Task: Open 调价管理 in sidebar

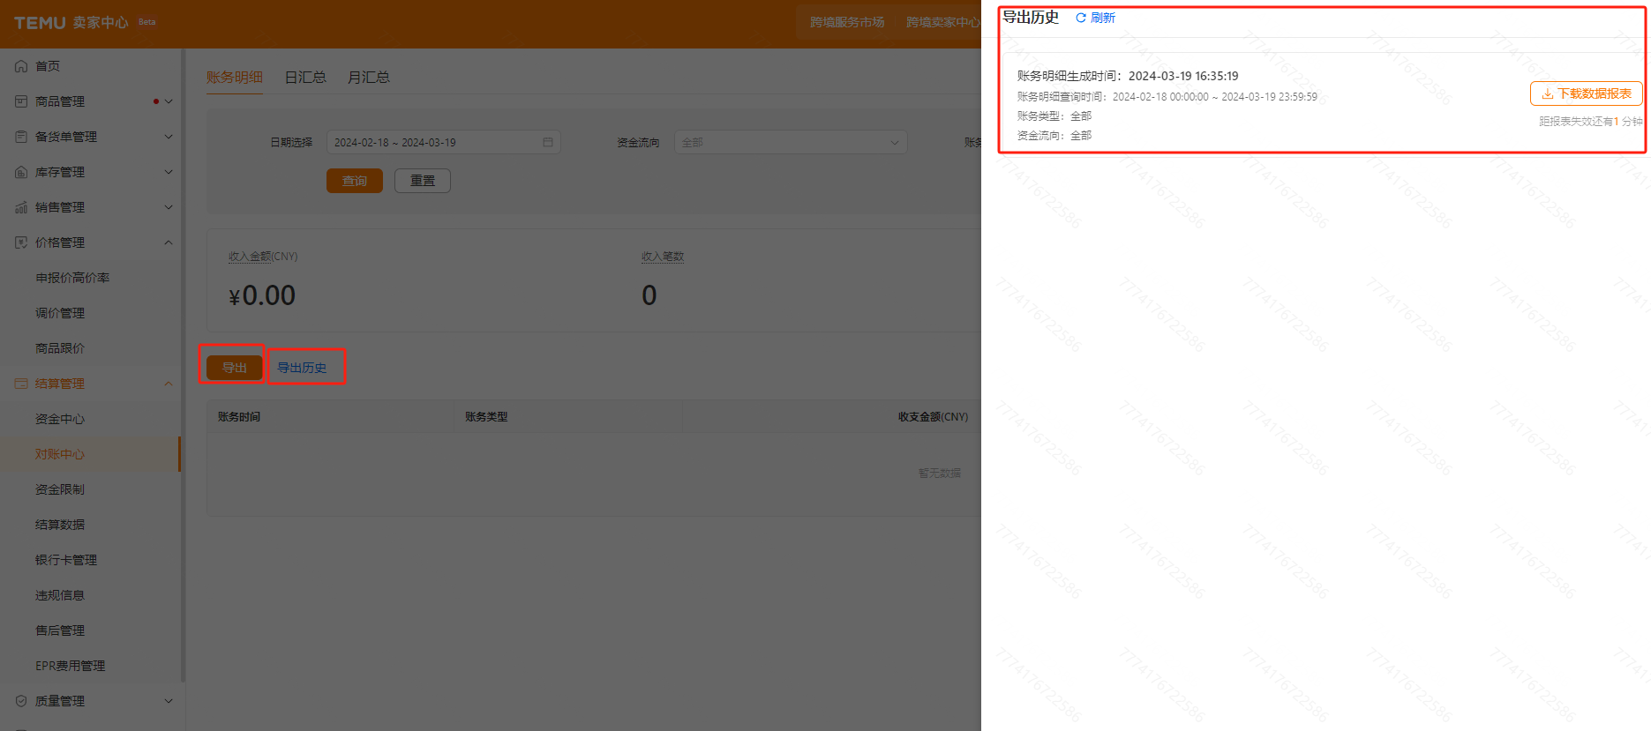Action: 60,313
